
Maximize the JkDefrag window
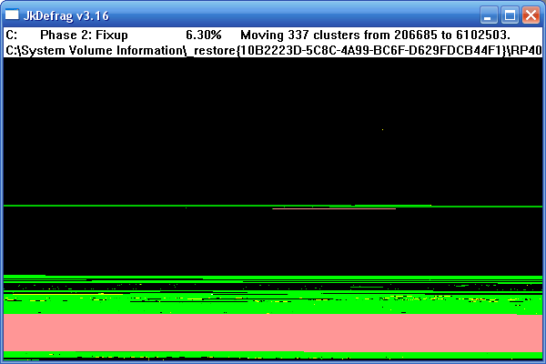coord(511,15)
